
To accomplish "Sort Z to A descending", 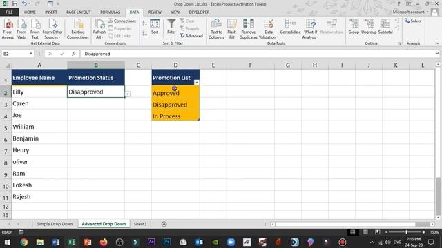I will (144, 33).
